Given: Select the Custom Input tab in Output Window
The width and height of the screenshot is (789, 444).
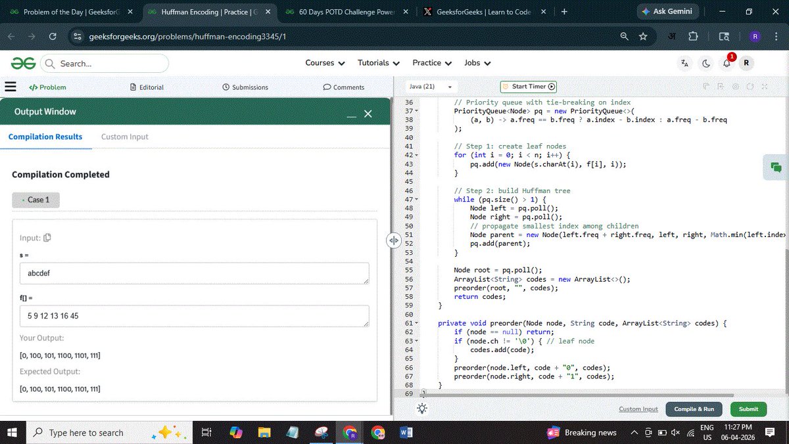Looking at the screenshot, I should [125, 137].
